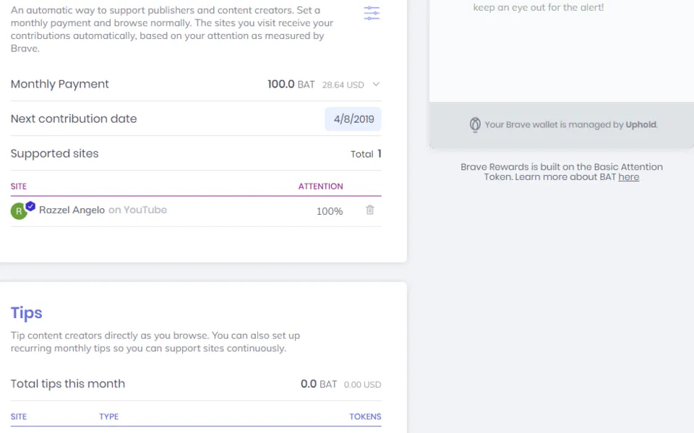Image resolution: width=694 pixels, height=433 pixels.
Task: Follow the 'here' link about BAT
Action: click(628, 177)
